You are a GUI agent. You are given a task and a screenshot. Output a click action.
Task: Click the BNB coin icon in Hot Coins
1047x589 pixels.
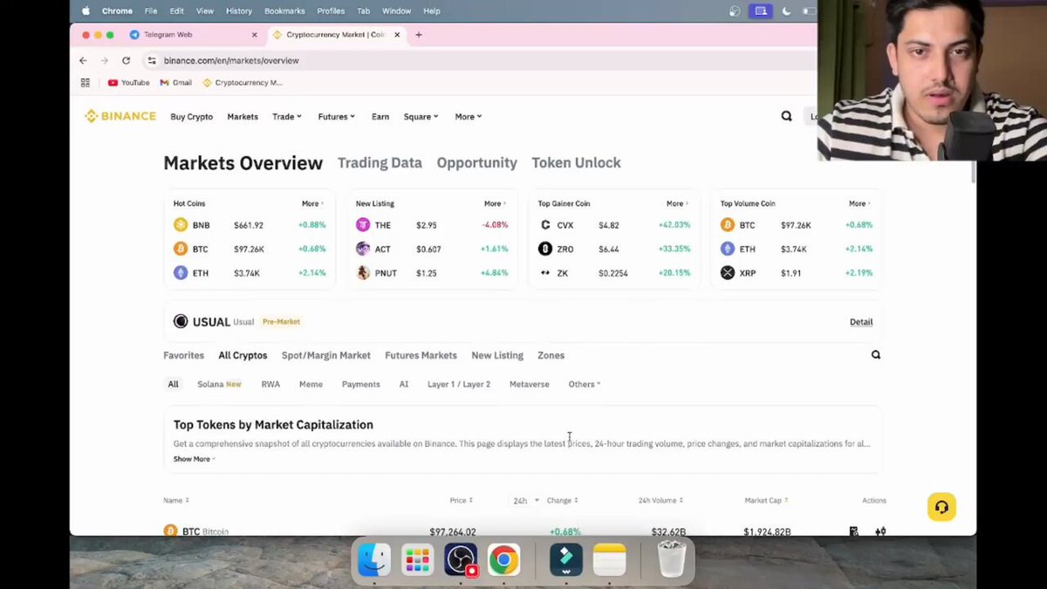(181, 225)
